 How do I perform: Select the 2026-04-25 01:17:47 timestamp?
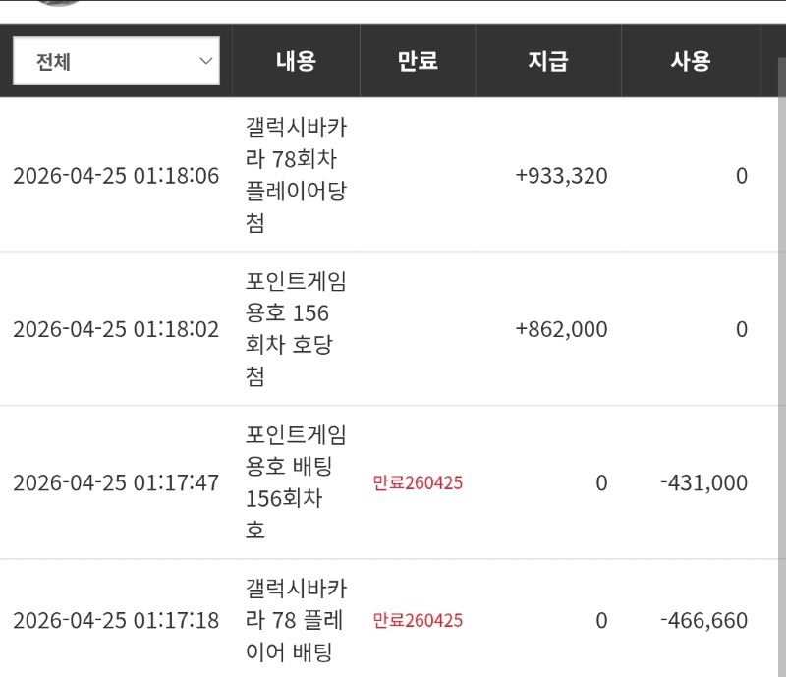tap(116, 482)
